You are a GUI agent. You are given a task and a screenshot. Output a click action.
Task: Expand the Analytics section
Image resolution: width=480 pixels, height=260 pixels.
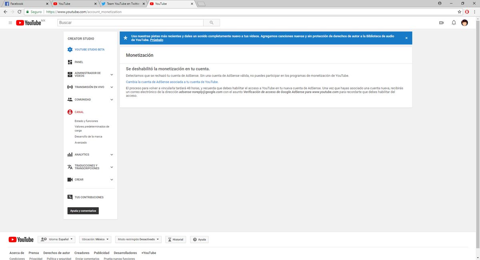point(112,154)
